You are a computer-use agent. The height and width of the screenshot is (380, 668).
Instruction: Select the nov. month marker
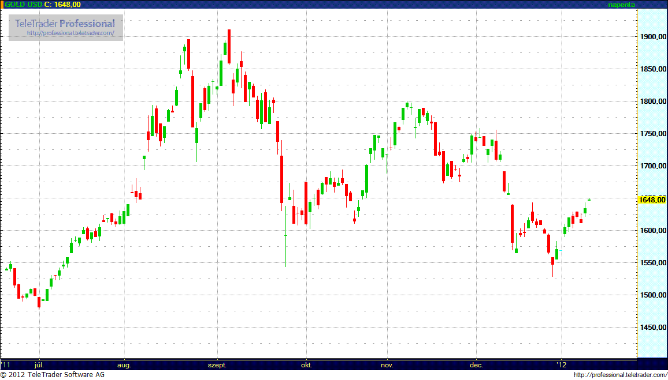point(387,365)
